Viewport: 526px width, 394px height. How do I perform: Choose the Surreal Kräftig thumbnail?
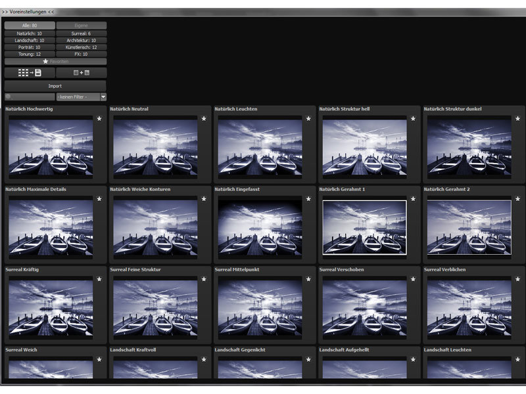pos(51,308)
